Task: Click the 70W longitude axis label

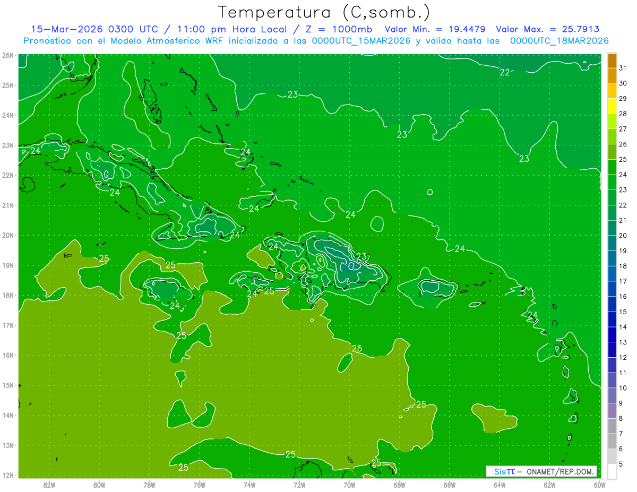Action: coord(349,484)
